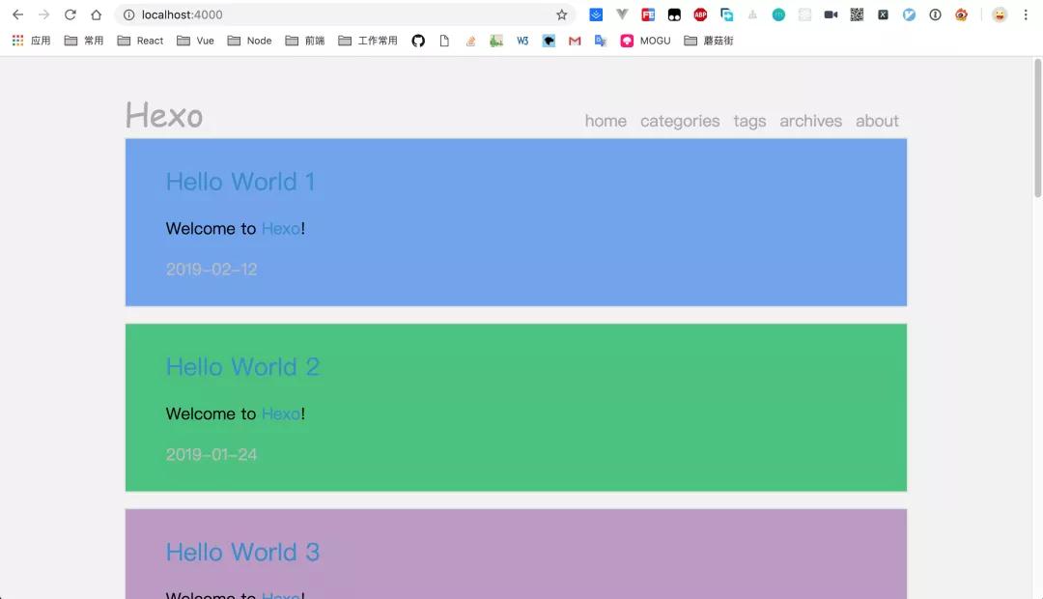Open the GitHub bookmark icon
Viewport: 1043px width, 599px height.
point(418,41)
